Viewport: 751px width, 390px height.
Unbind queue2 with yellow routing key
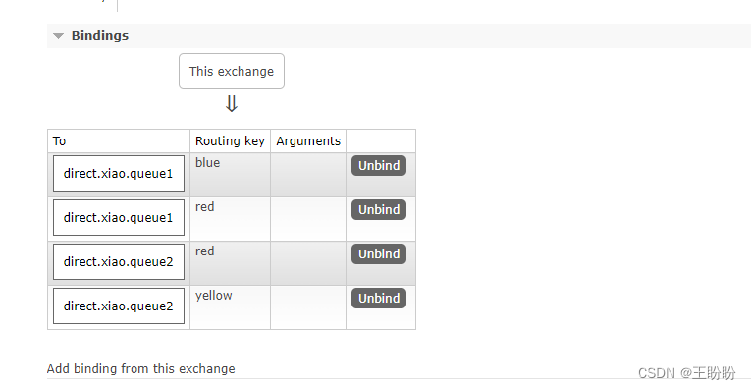pos(379,298)
